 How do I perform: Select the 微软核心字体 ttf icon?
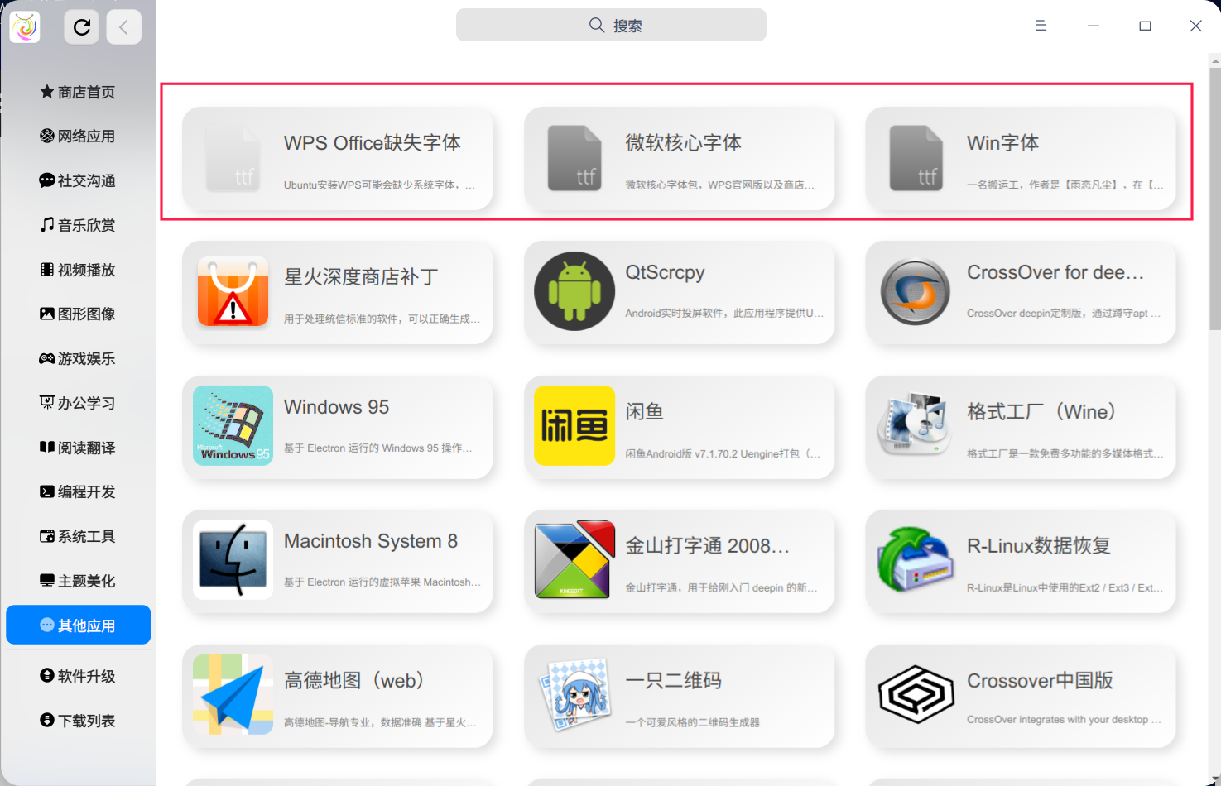pyautogui.click(x=574, y=157)
